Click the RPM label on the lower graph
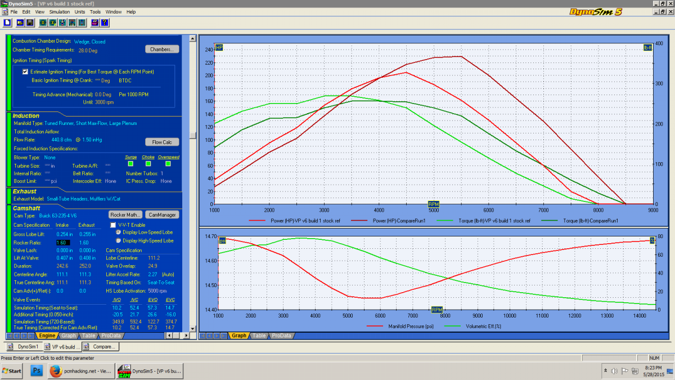Screen dimensions: 675x380 pos(437,310)
